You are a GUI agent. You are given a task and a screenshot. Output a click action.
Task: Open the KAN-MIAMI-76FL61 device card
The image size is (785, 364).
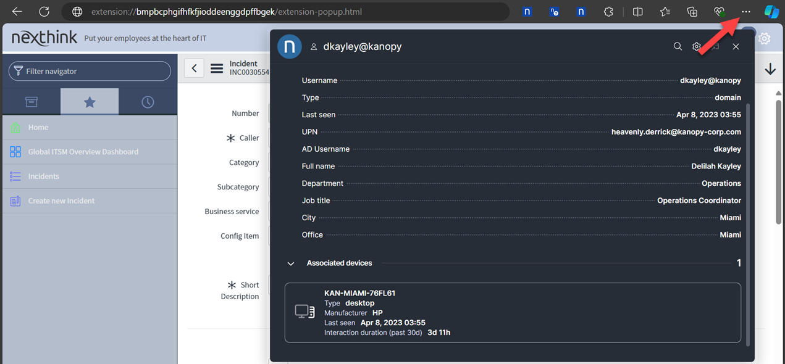point(513,312)
